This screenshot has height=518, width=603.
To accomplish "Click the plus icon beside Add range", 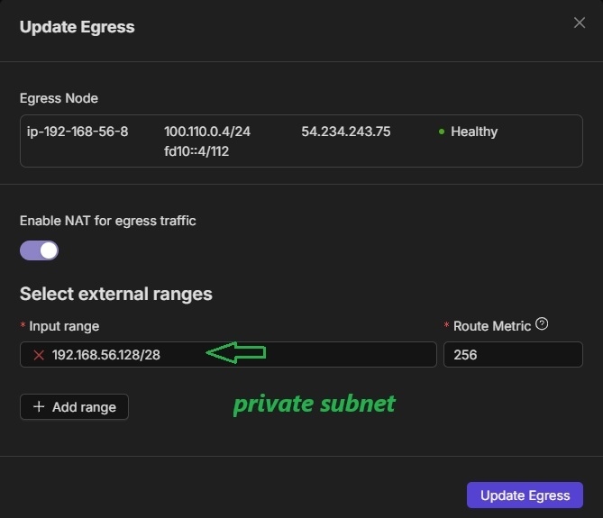I will [39, 407].
